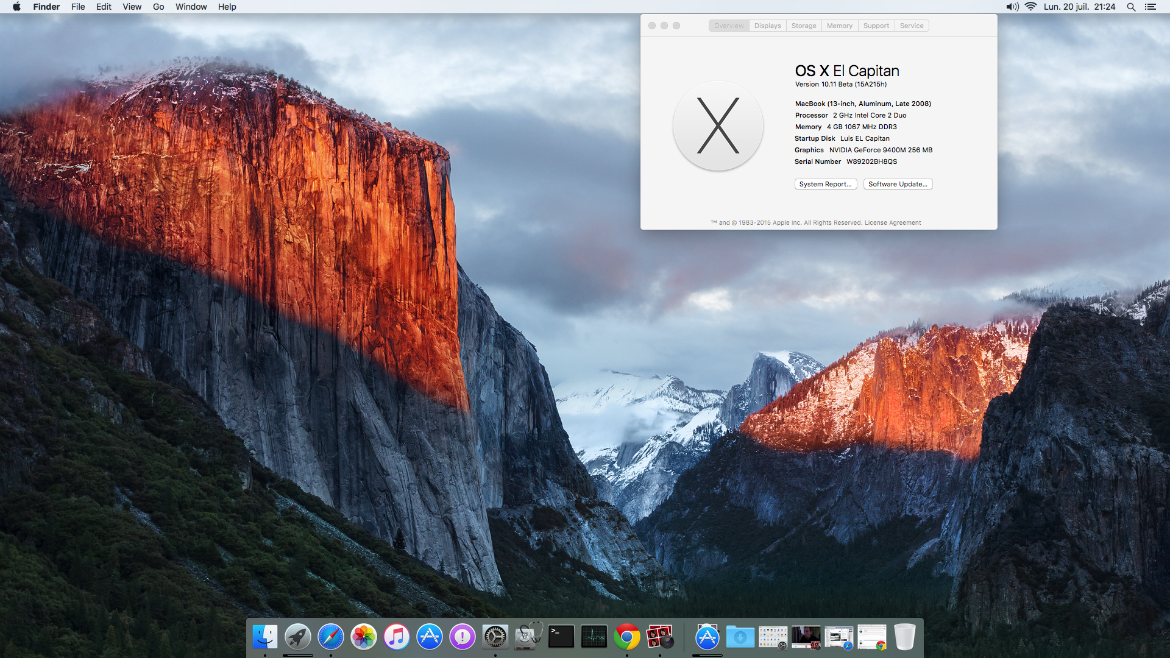
Task: Open Terminal from the Dock
Action: [x=561, y=637]
